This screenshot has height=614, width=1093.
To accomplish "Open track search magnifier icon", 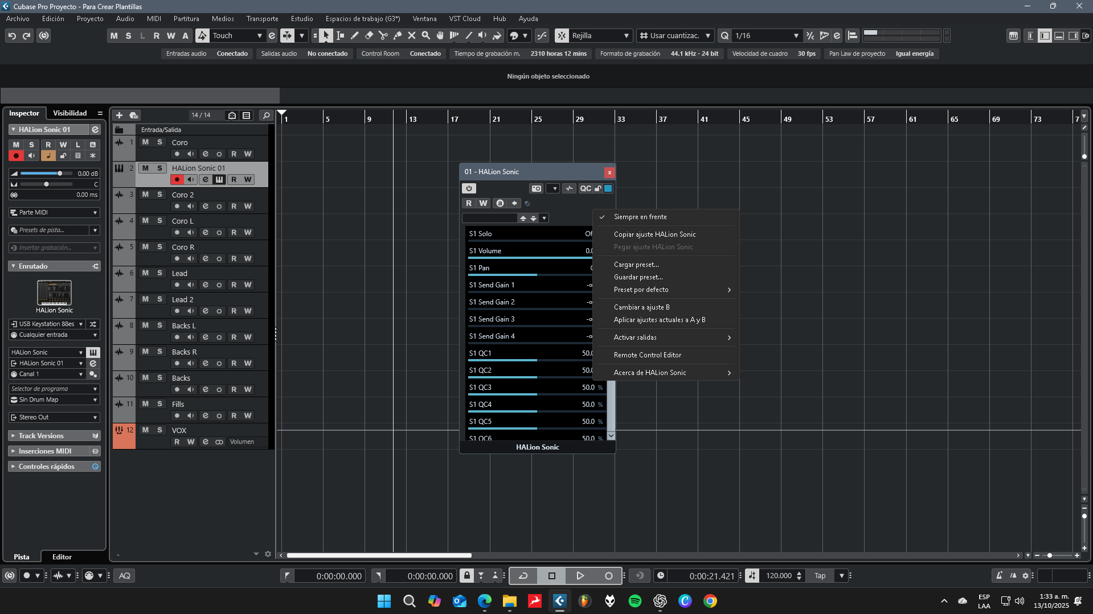I will tap(265, 115).
